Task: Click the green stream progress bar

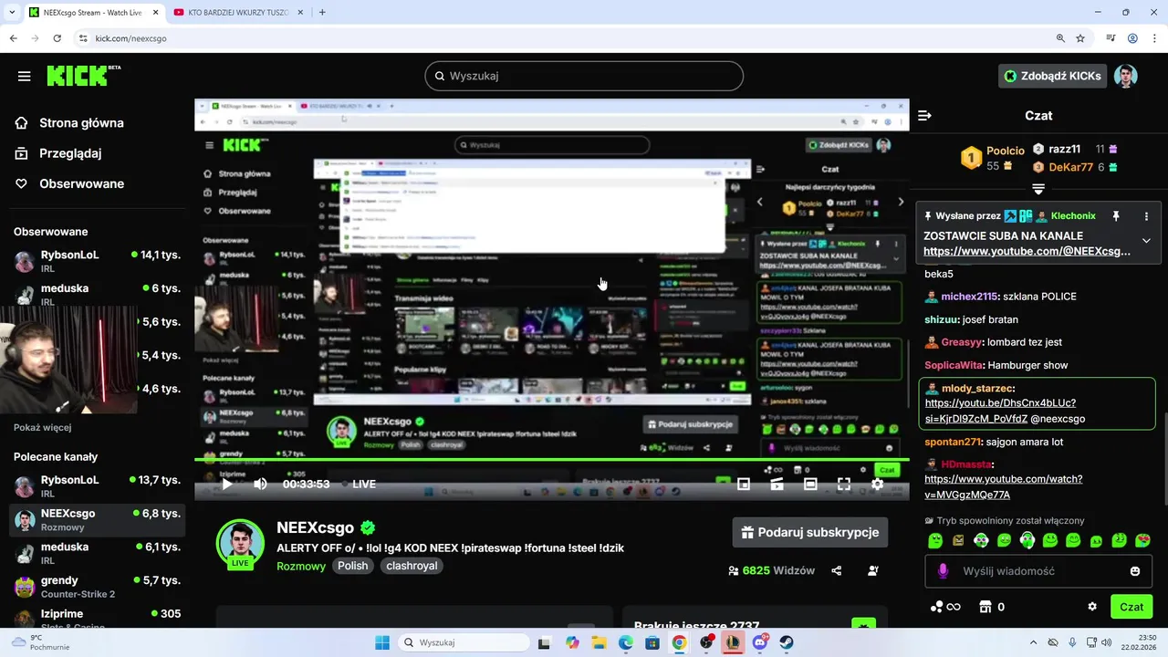Action: coord(552,459)
